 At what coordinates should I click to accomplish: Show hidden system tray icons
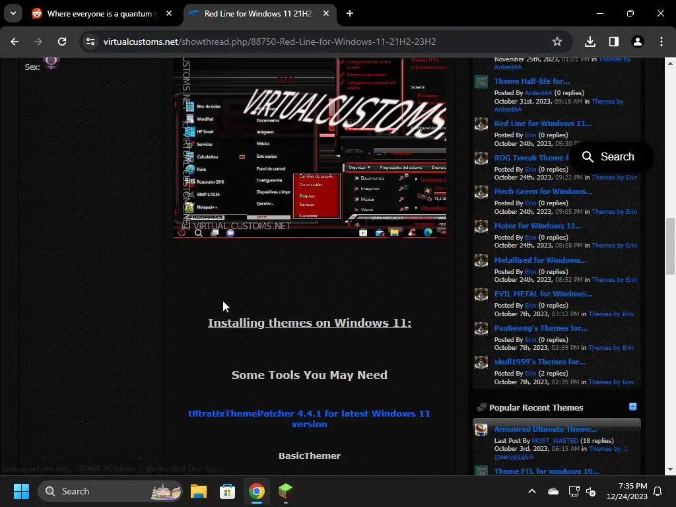point(532,491)
